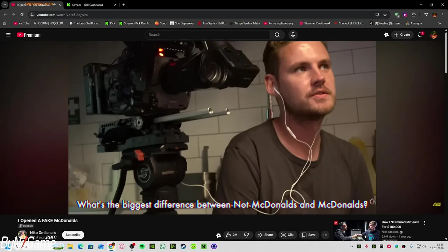Show hidden system tray icons chevron
Image resolution: width=448 pixels, height=252 pixels.
[x=351, y=246]
